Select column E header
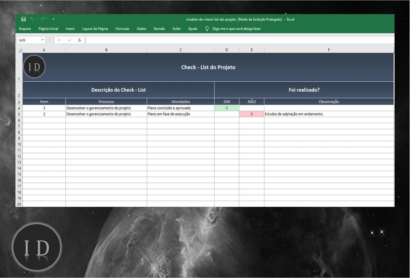Viewport: 410px width, 278px height. (252, 50)
